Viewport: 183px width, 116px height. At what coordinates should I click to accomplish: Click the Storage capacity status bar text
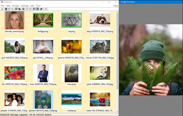click(31, 115)
